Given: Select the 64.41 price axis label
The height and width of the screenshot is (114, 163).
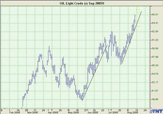Looking at the screenshot, I should click(155, 23).
